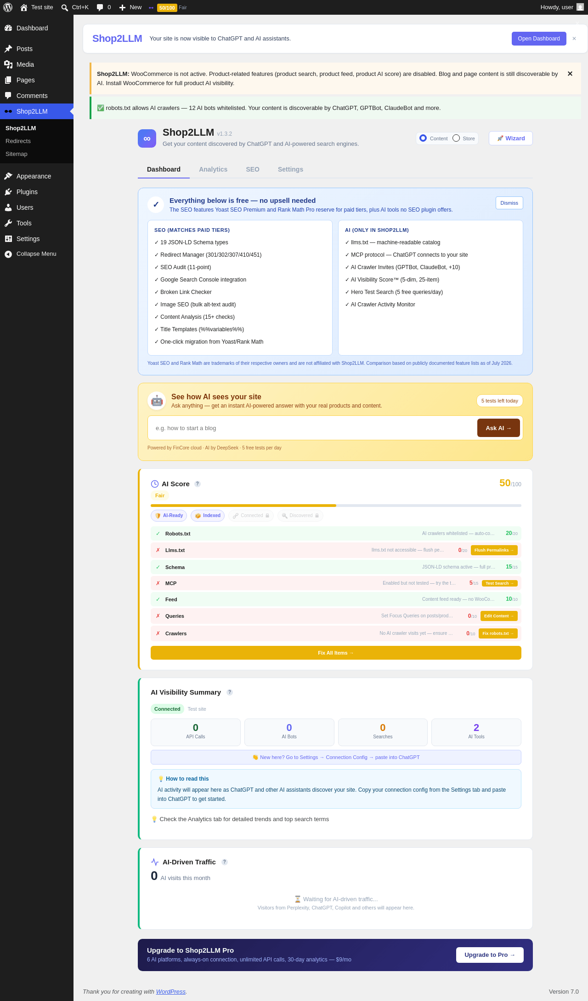This screenshot has width=588, height=1001.
Task: Click Edit Content in Queries row
Action: 499,616
